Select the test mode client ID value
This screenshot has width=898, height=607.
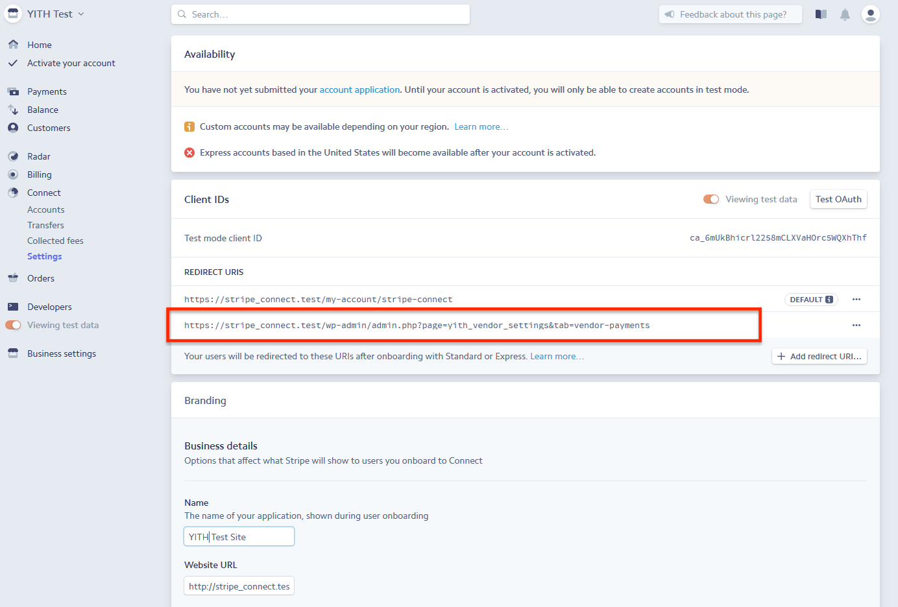point(778,238)
